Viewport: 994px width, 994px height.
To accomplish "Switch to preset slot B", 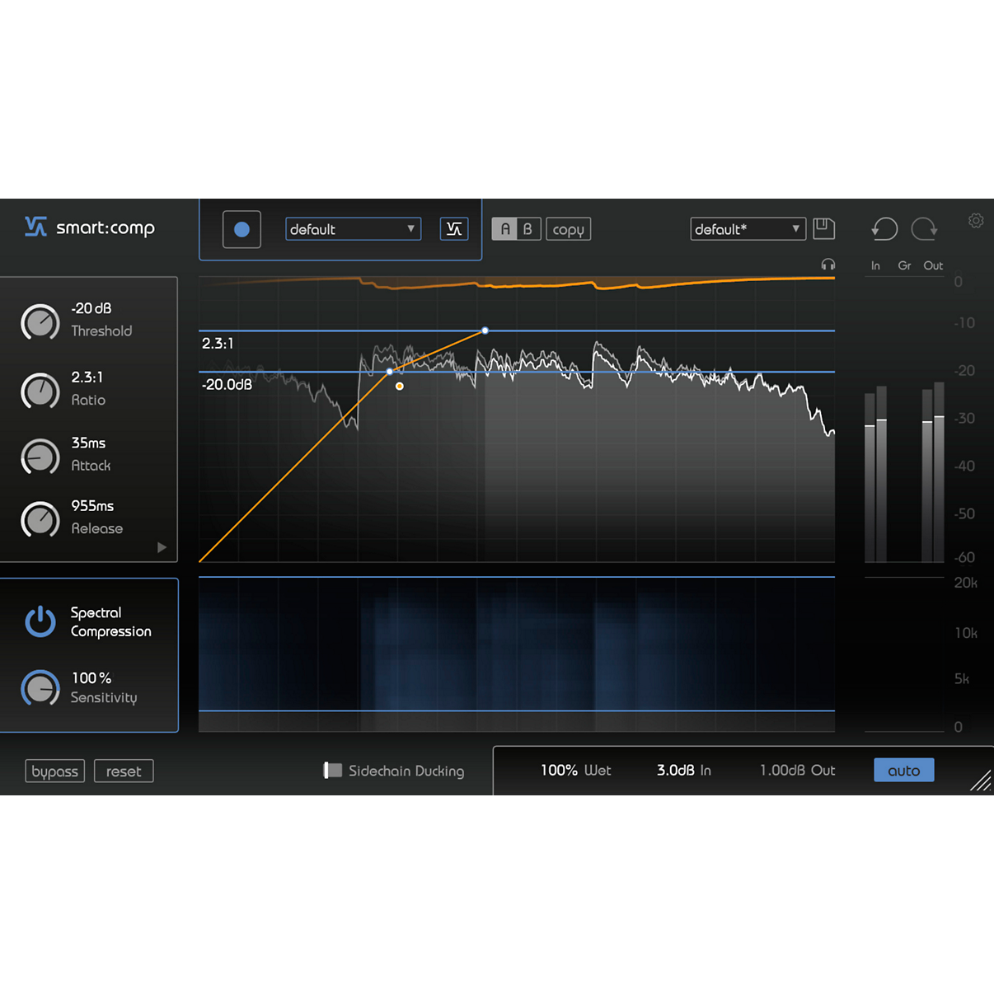I will tap(527, 228).
